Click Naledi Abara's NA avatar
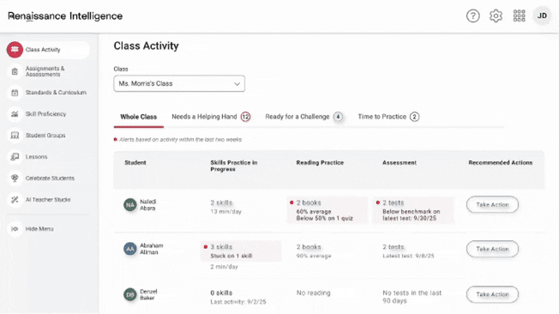 tap(130, 205)
